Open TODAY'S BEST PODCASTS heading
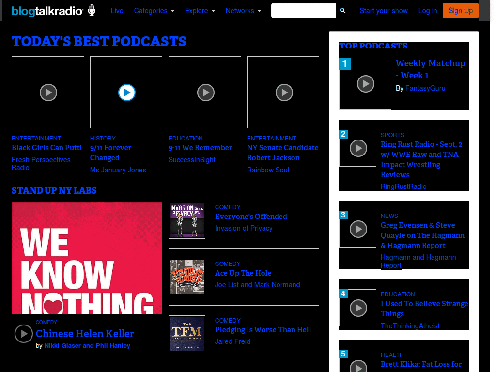This screenshot has width=496, height=372. (x=99, y=42)
